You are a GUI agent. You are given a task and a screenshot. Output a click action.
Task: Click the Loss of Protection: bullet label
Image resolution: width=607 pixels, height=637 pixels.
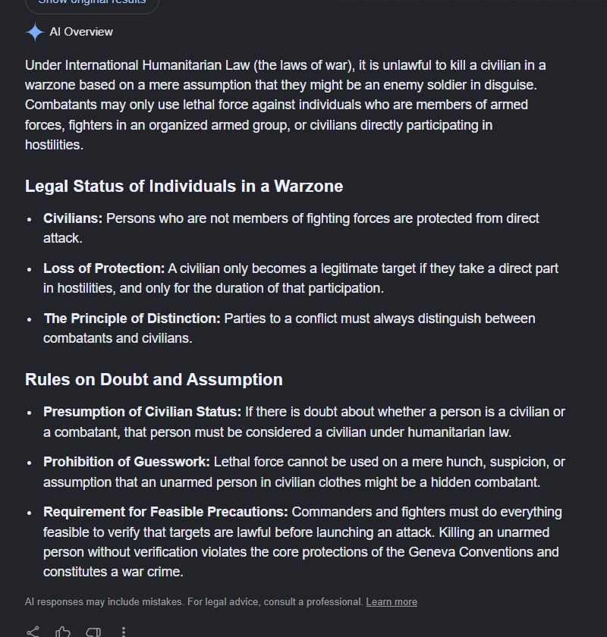104,268
